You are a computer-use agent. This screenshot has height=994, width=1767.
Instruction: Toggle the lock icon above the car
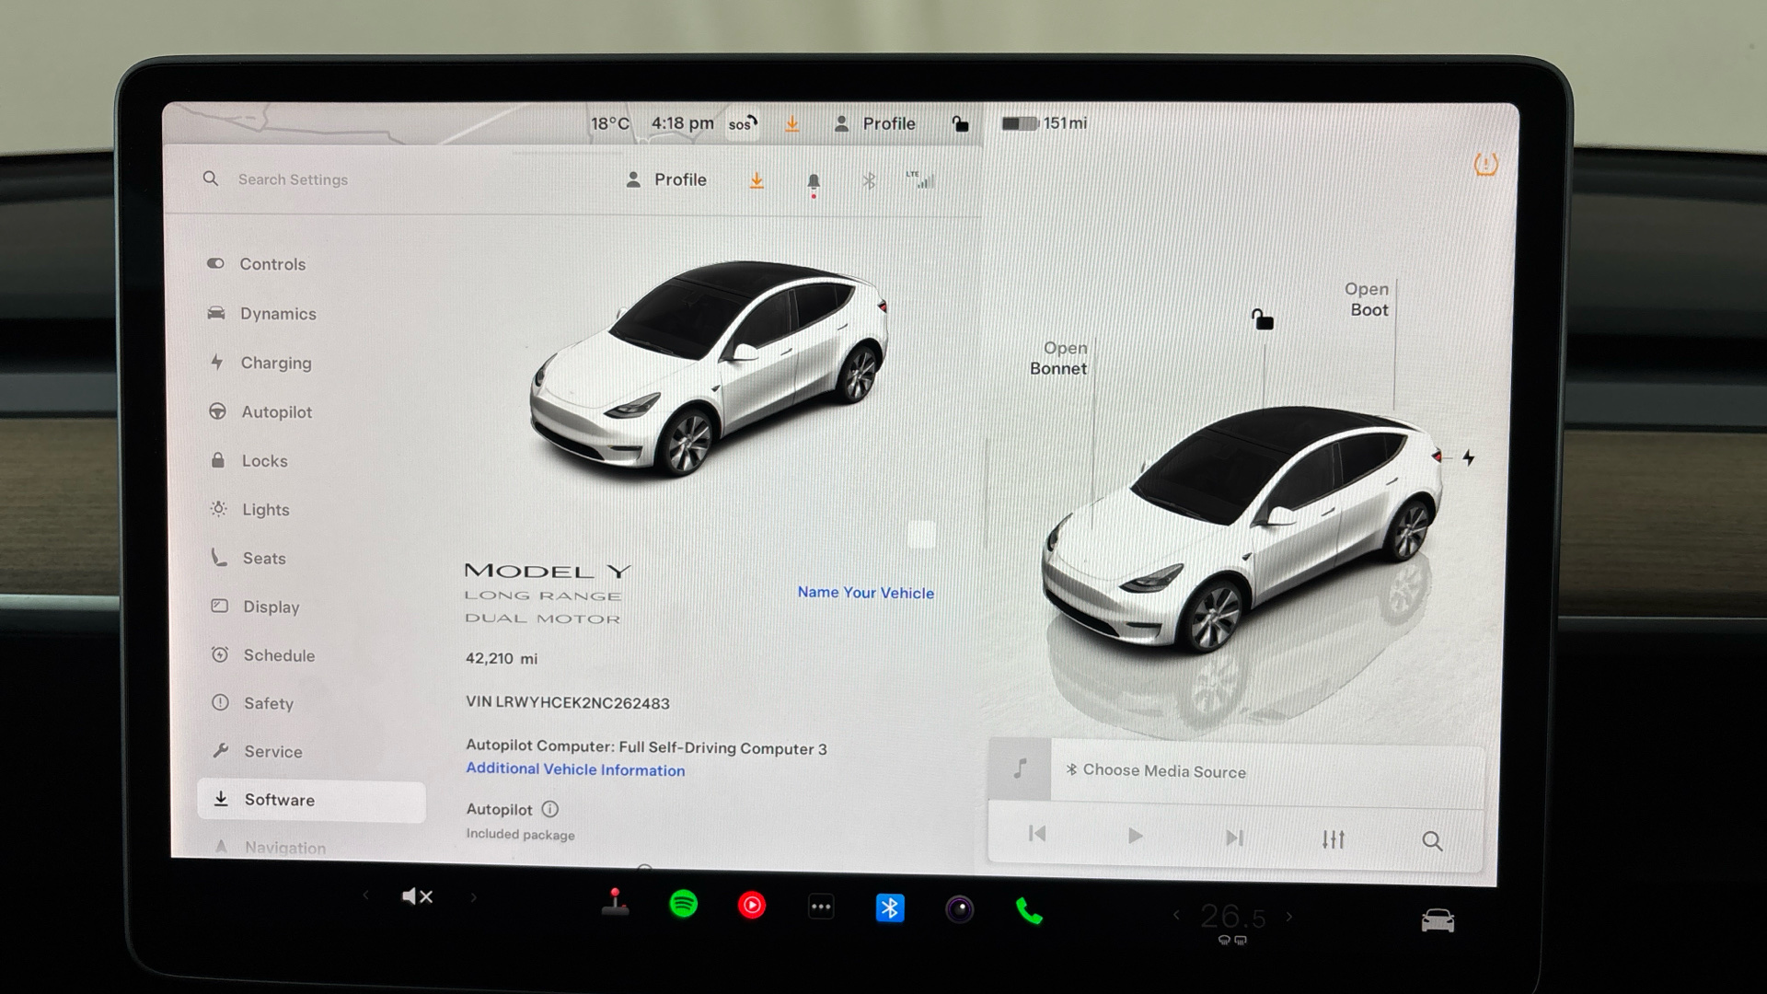click(1262, 319)
